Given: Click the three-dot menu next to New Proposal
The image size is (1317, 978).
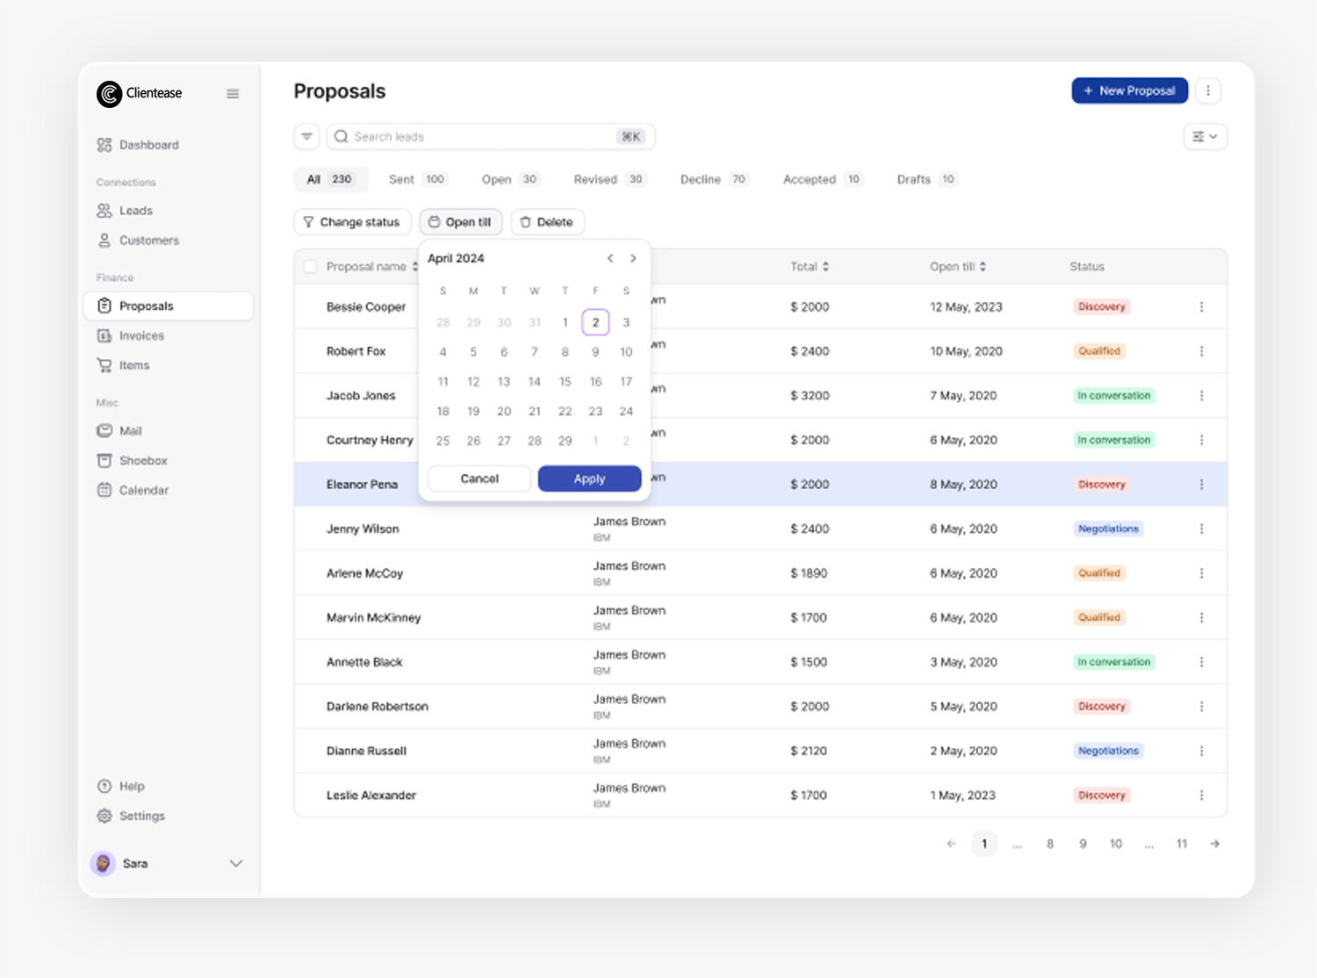Looking at the screenshot, I should (1208, 90).
